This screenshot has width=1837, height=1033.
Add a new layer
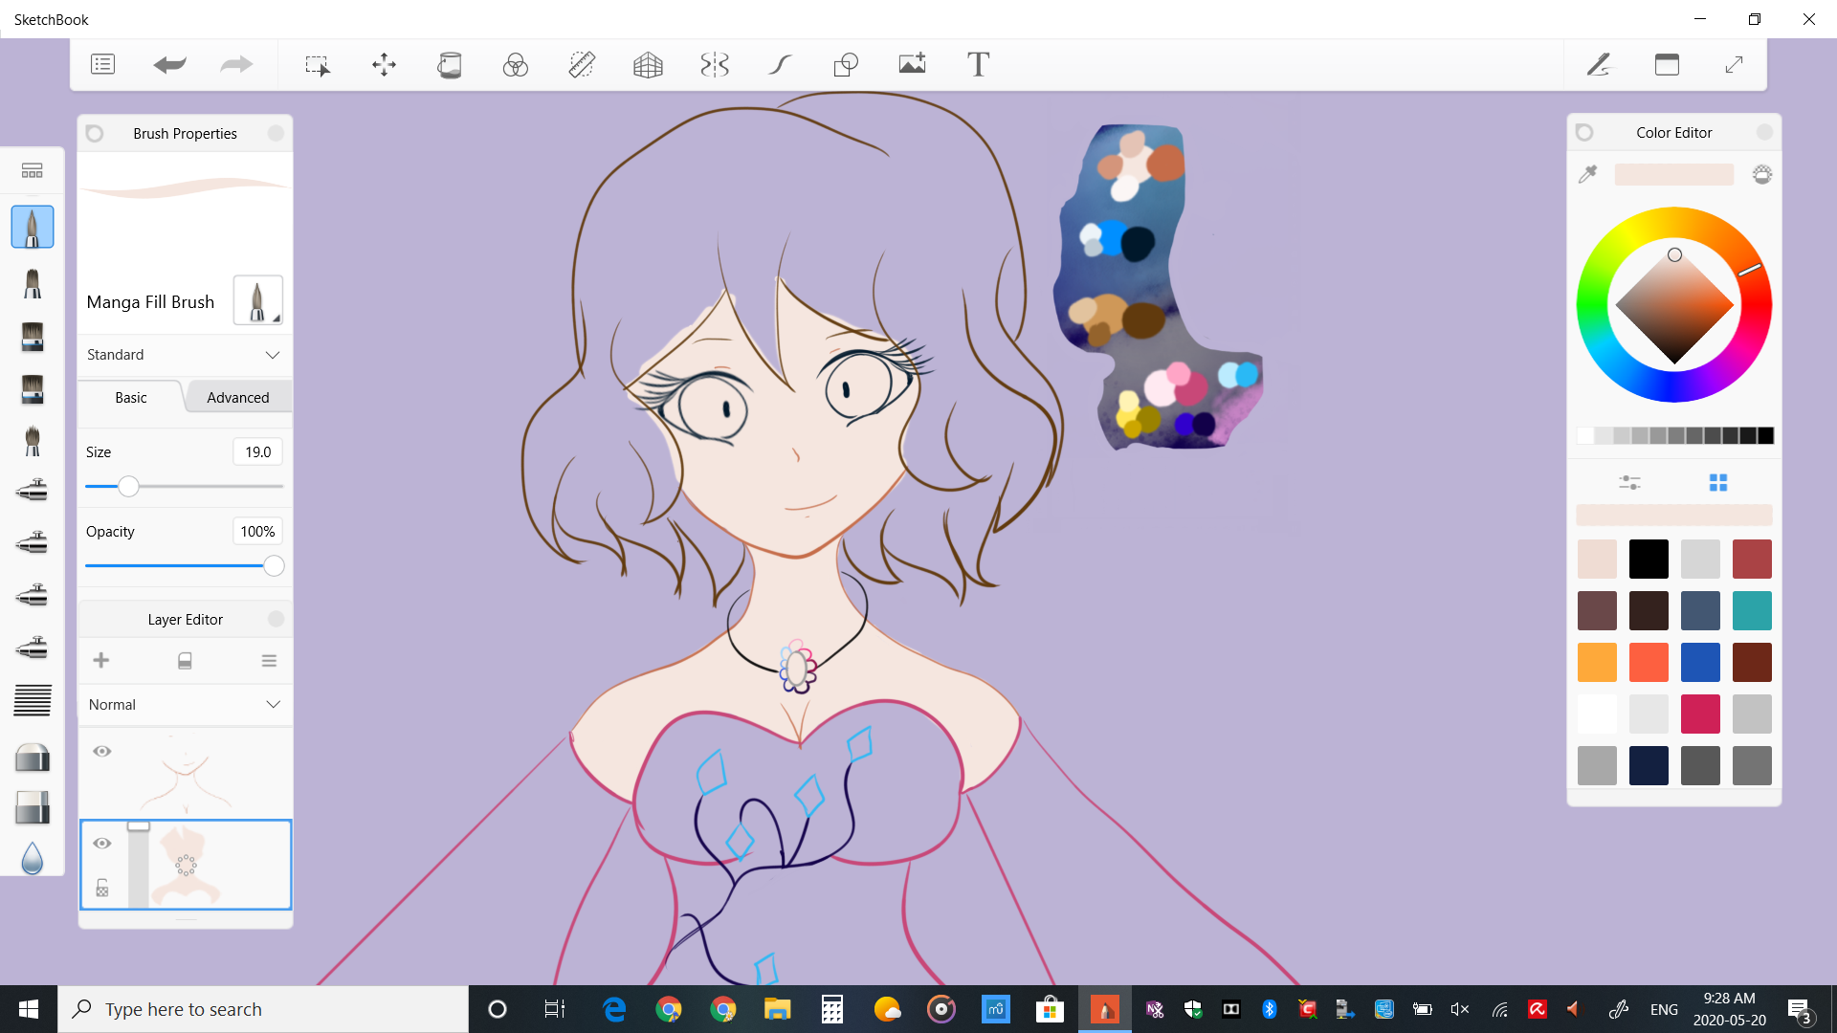[x=101, y=660]
